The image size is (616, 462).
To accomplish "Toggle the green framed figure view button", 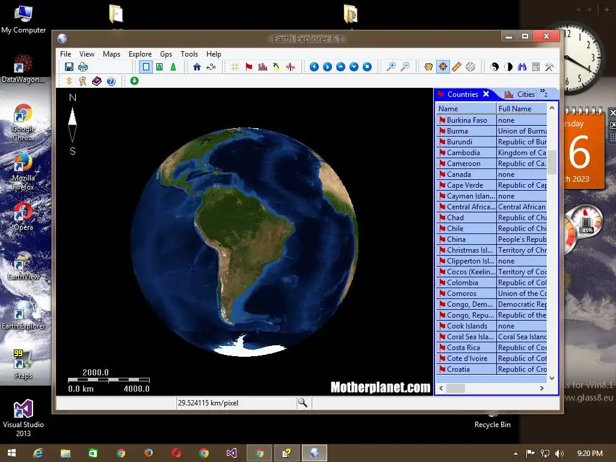I will click(159, 67).
